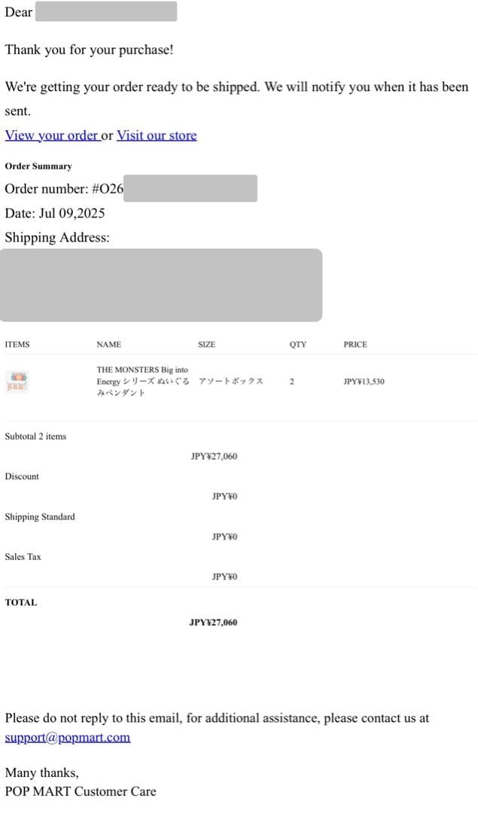Click the Subtotal 2 items label
The image size is (478, 813).
coord(35,437)
